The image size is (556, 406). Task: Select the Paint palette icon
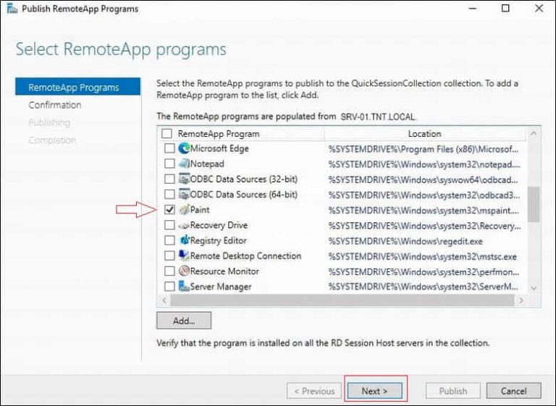[x=184, y=210]
